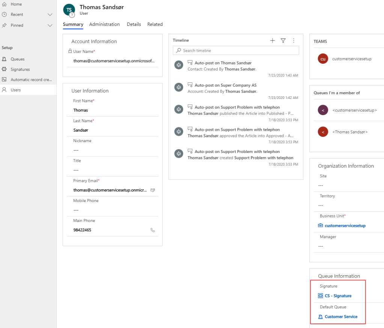Click the Nickname field value

click(x=113, y=150)
